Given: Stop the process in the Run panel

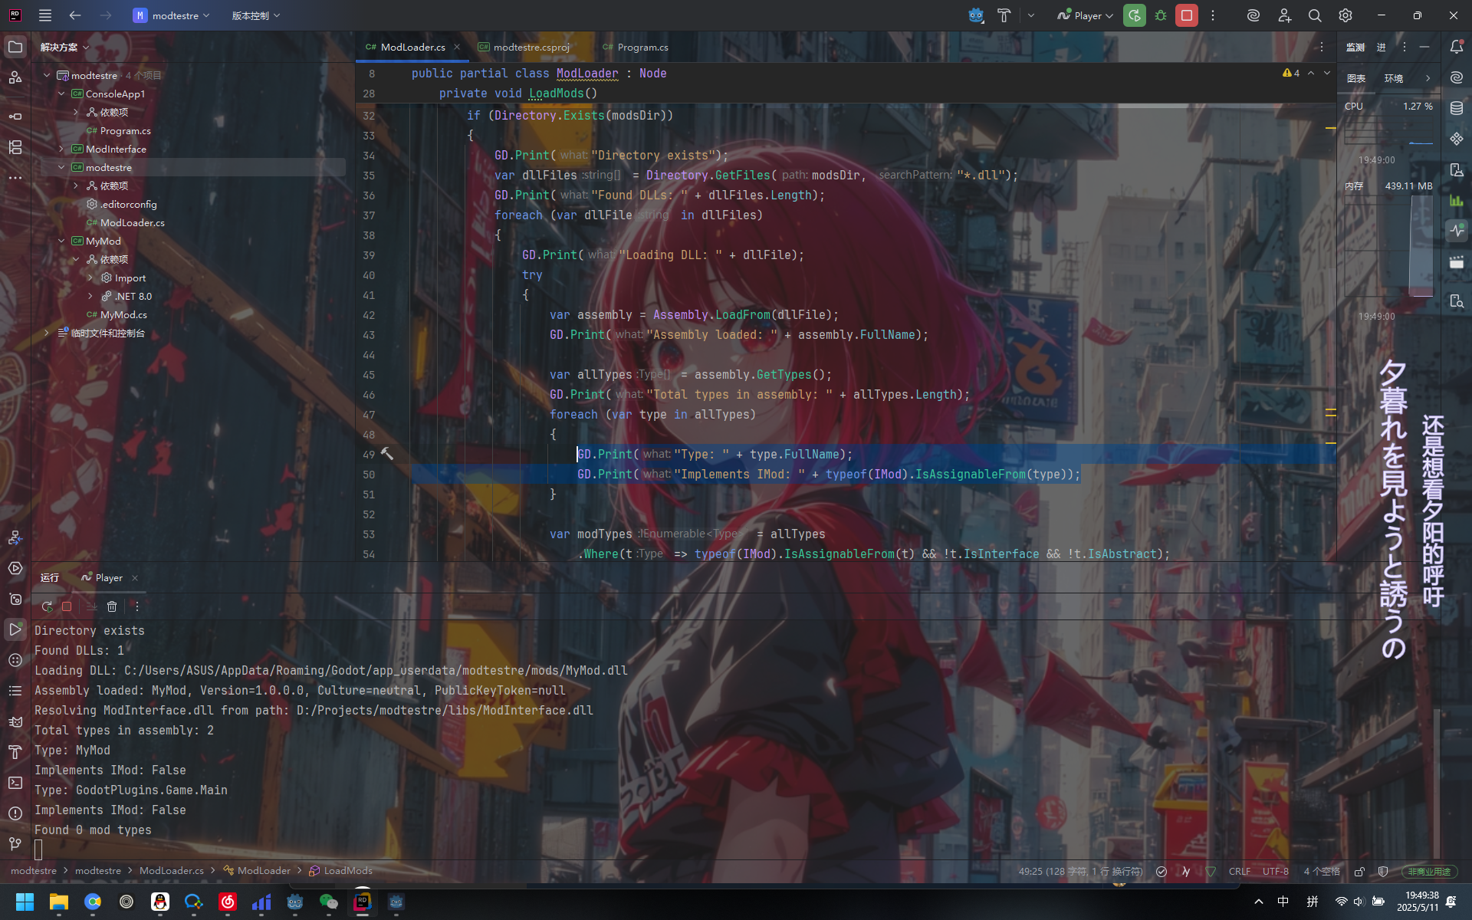Looking at the screenshot, I should tap(67, 606).
